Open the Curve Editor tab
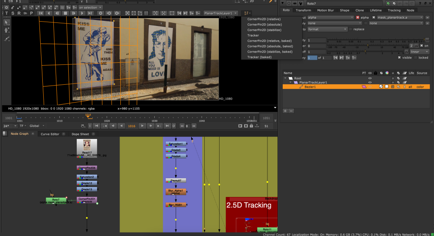The height and width of the screenshot is (236, 434). pyautogui.click(x=50, y=134)
